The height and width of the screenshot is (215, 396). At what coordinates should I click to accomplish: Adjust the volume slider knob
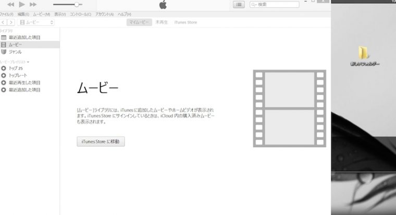pyautogui.click(x=77, y=5)
